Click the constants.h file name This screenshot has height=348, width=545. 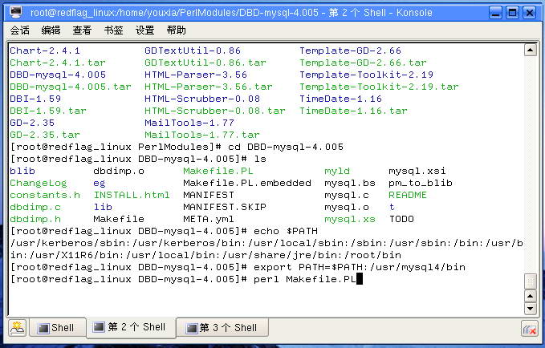(x=45, y=195)
